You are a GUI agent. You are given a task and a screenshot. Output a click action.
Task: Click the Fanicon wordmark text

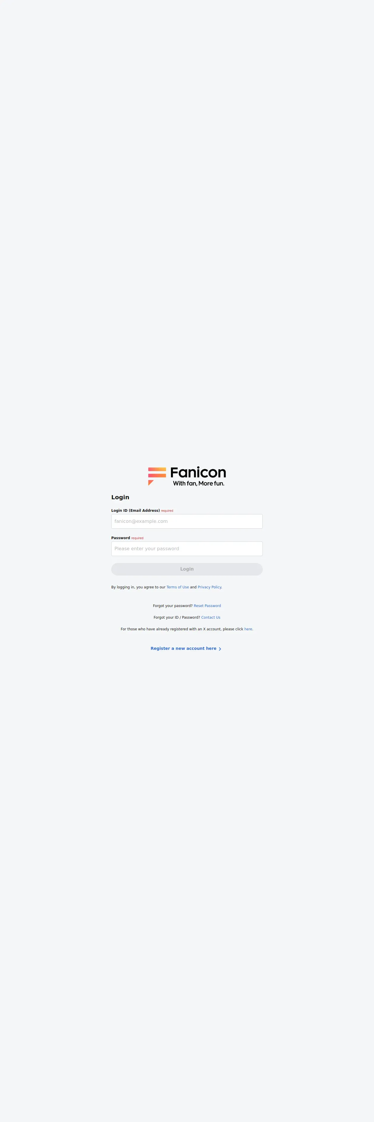[198, 472]
